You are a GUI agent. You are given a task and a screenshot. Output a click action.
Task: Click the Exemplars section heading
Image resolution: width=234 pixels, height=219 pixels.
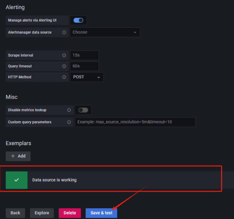(18, 143)
